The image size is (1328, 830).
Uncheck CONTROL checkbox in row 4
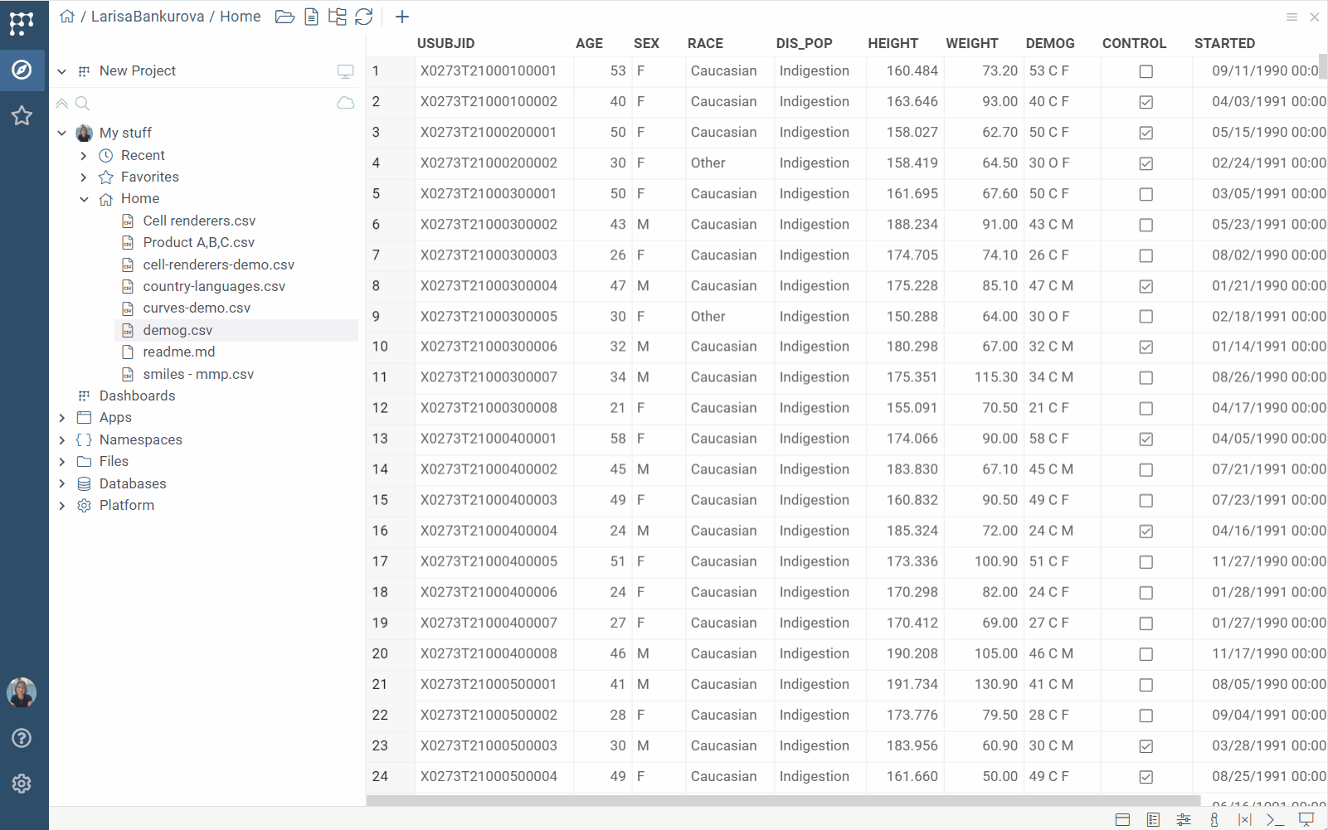click(x=1146, y=163)
